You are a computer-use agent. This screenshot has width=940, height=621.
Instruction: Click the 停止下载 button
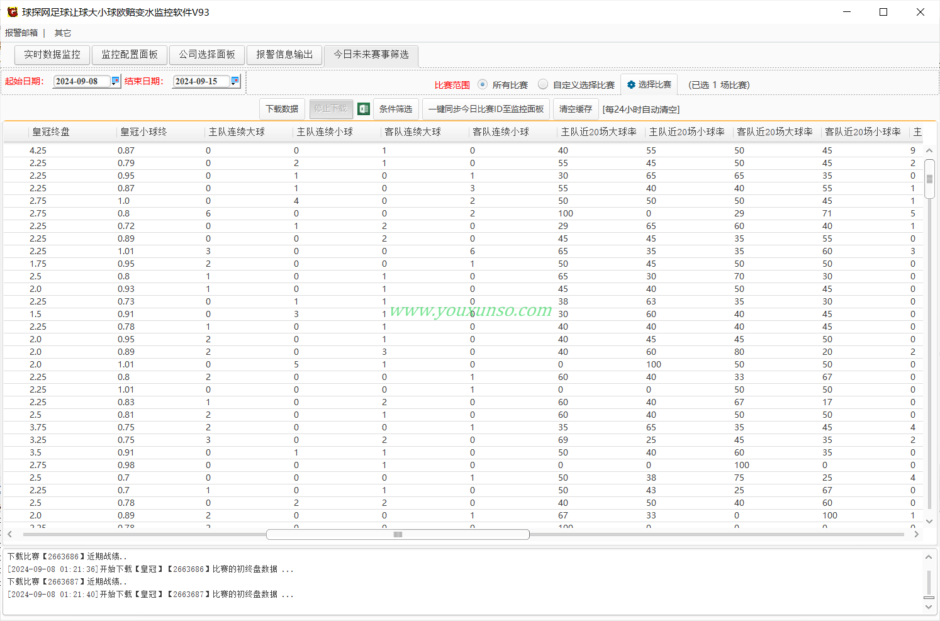tap(330, 109)
